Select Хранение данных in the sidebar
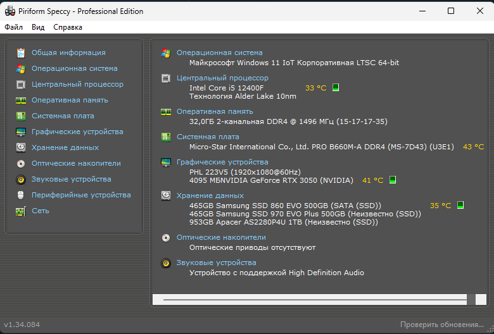 pos(65,147)
